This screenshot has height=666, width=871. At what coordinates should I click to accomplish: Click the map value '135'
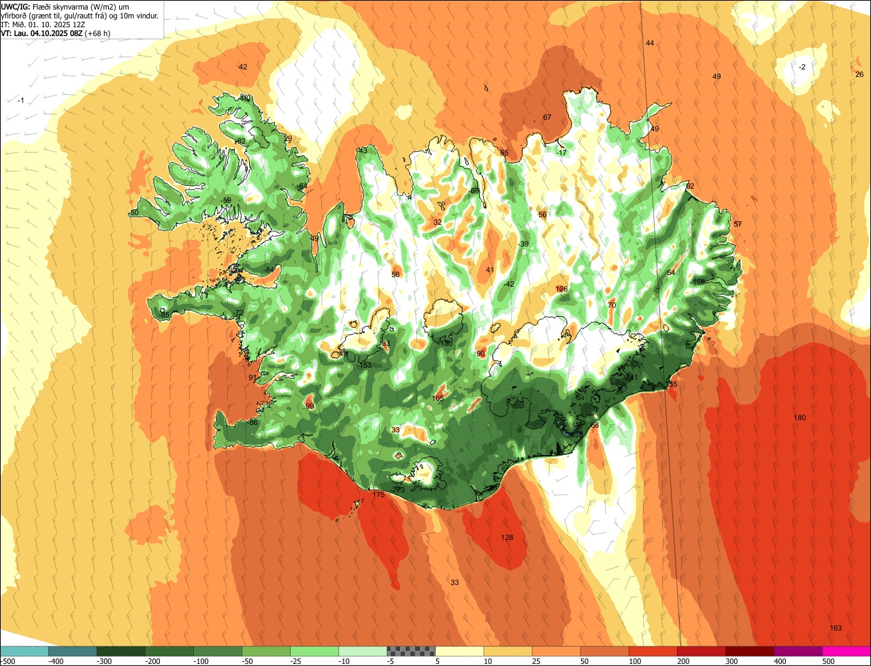pyautogui.click(x=671, y=385)
